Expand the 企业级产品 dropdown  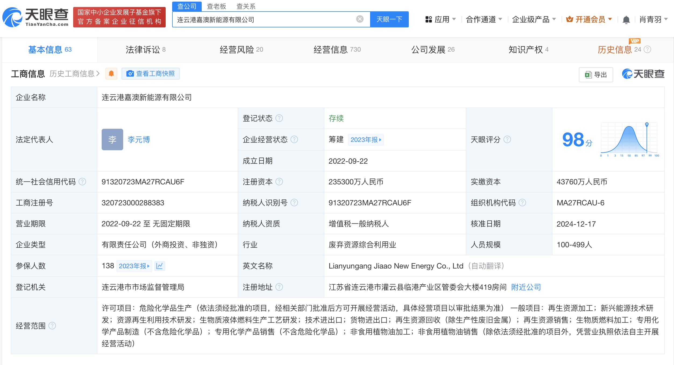pos(534,20)
